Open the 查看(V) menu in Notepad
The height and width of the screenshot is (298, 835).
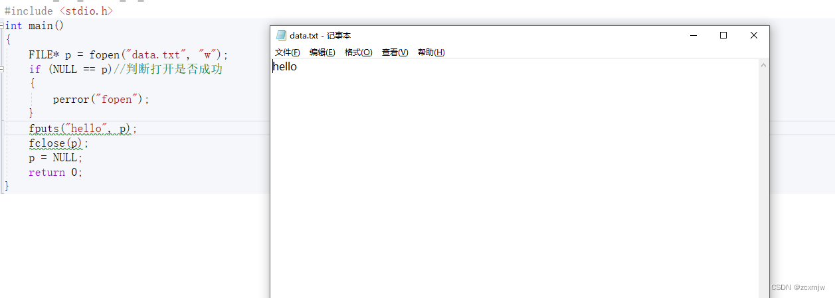pyautogui.click(x=395, y=52)
